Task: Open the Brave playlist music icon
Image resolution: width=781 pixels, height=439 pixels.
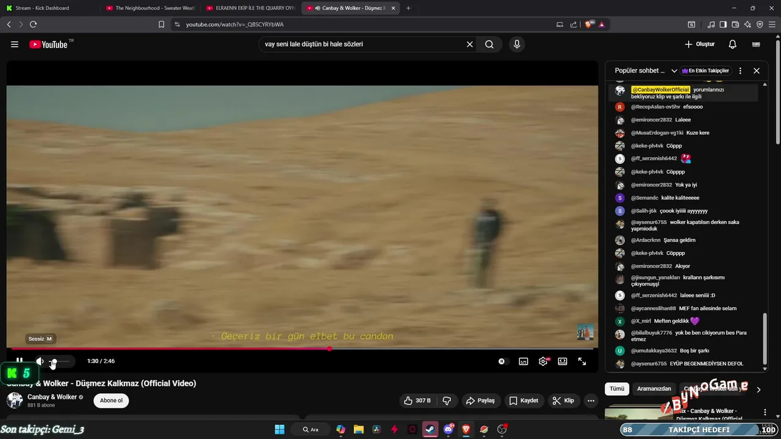Action: pos(711,24)
